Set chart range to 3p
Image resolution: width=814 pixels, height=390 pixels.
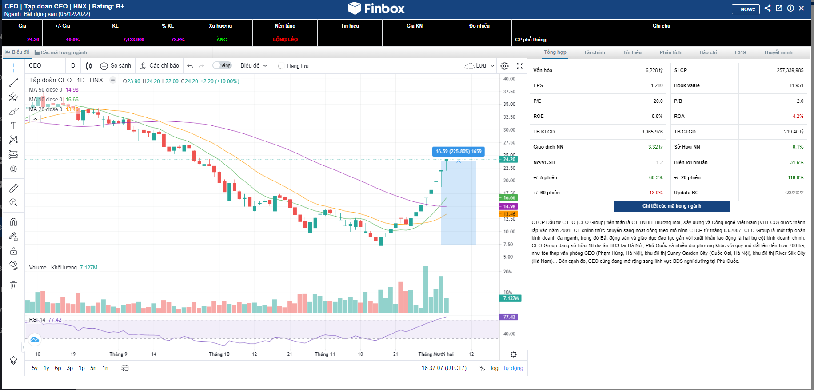pos(70,368)
